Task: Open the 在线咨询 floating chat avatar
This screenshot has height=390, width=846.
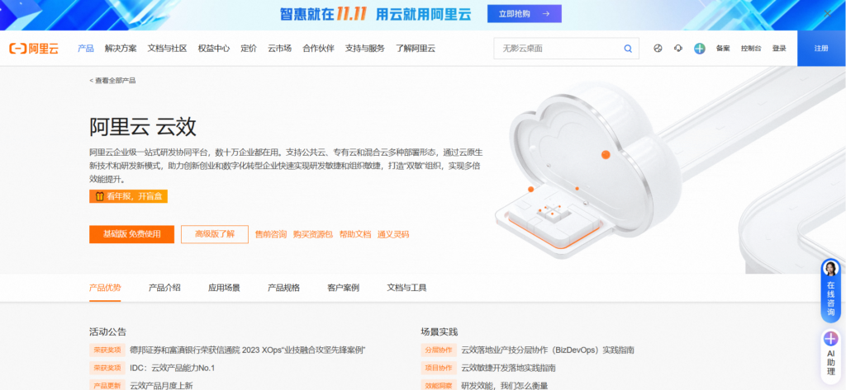Action: pos(831,270)
